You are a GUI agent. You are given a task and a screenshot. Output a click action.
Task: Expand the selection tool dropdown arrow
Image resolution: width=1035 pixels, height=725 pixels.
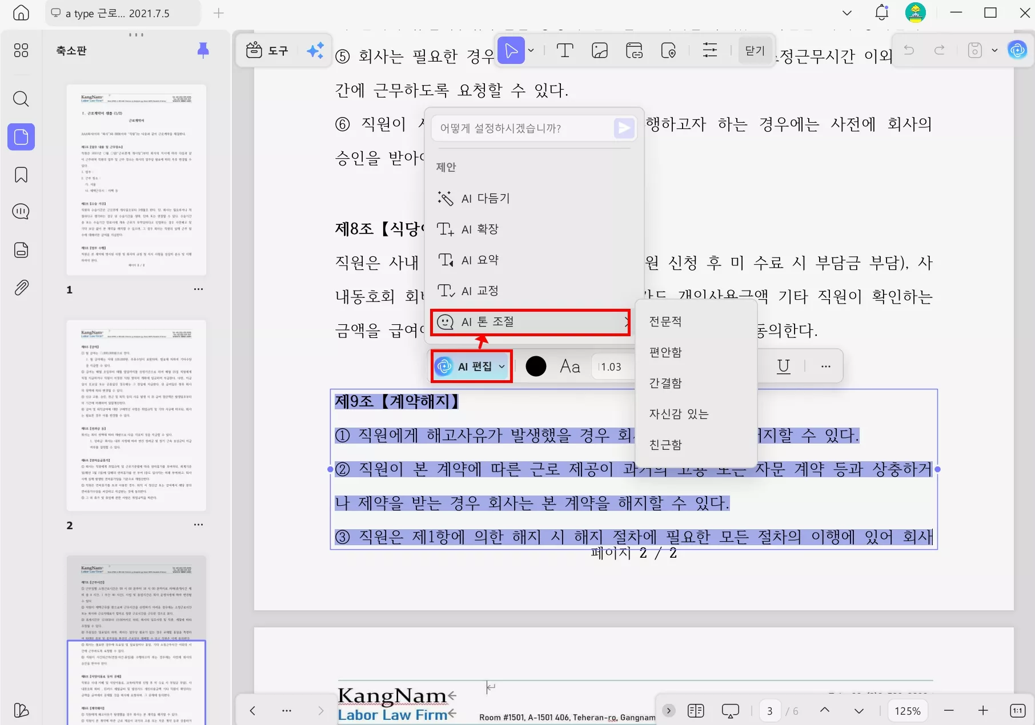[x=531, y=50]
